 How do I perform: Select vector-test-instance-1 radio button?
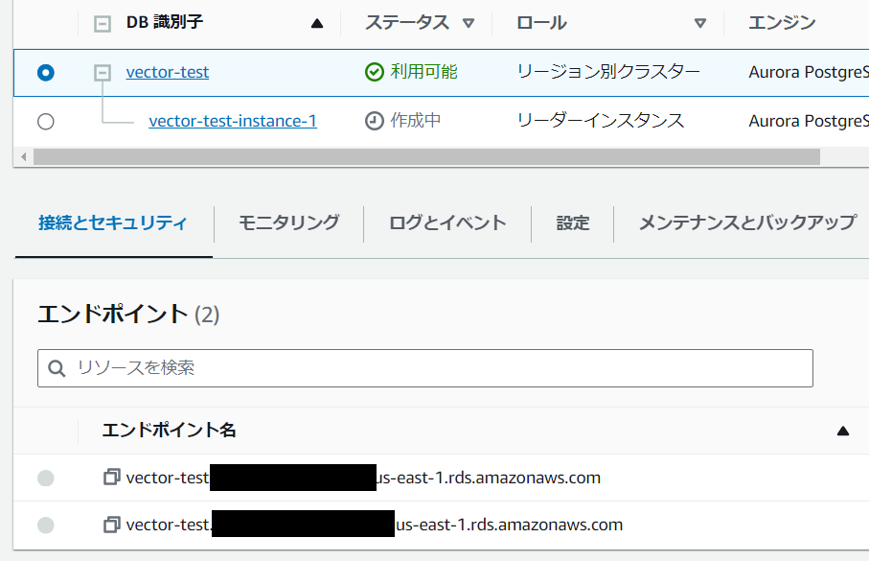coord(45,121)
